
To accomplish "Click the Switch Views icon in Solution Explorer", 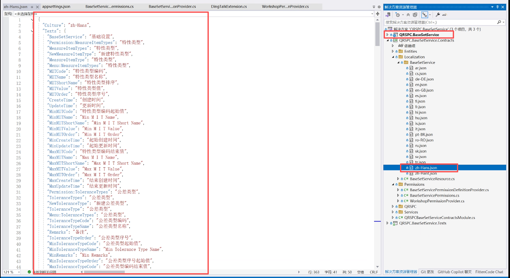I will tap(388, 15).
